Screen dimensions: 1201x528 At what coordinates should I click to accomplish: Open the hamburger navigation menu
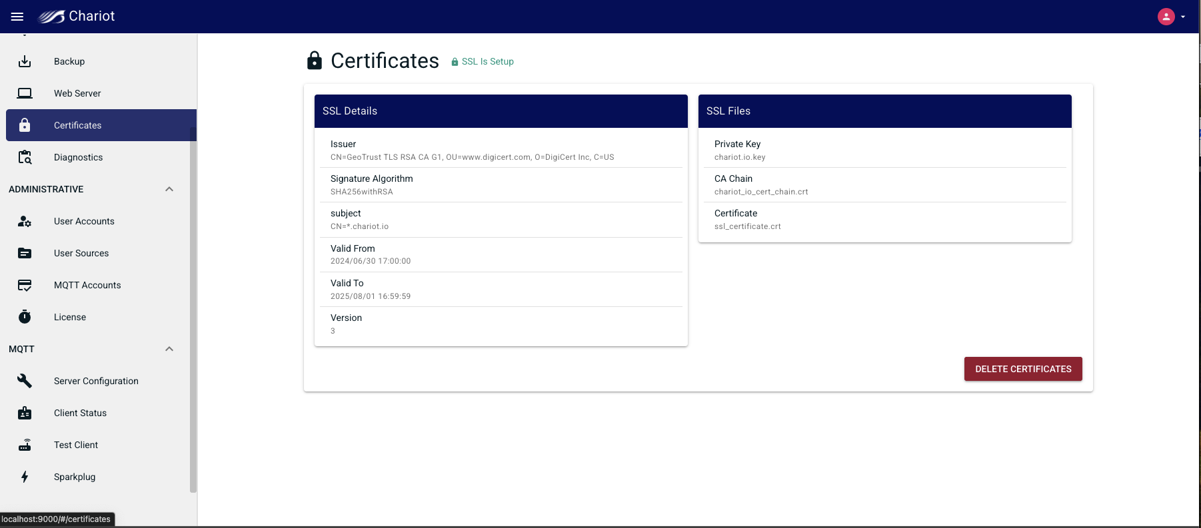coord(17,17)
